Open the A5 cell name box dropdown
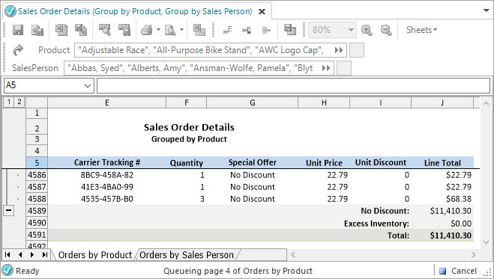 [x=88, y=86]
